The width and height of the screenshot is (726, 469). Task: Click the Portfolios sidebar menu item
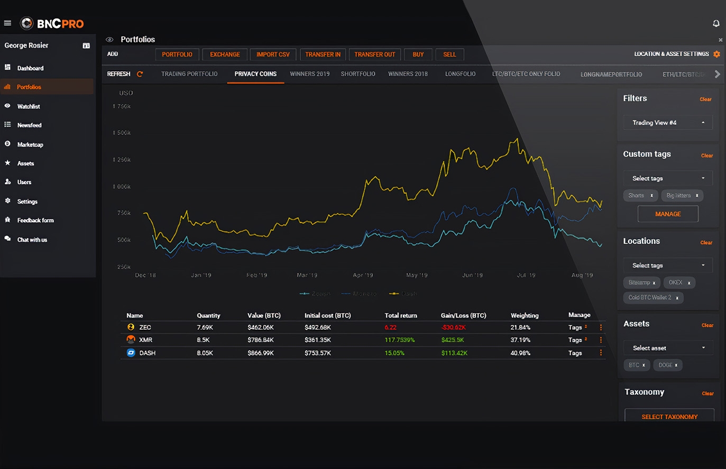pos(47,87)
